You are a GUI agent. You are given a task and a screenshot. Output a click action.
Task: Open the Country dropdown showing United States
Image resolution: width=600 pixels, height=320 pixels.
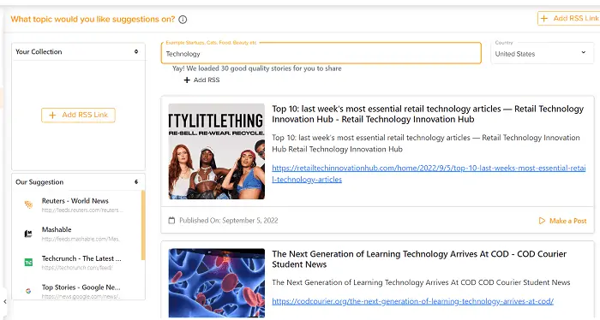pos(542,53)
